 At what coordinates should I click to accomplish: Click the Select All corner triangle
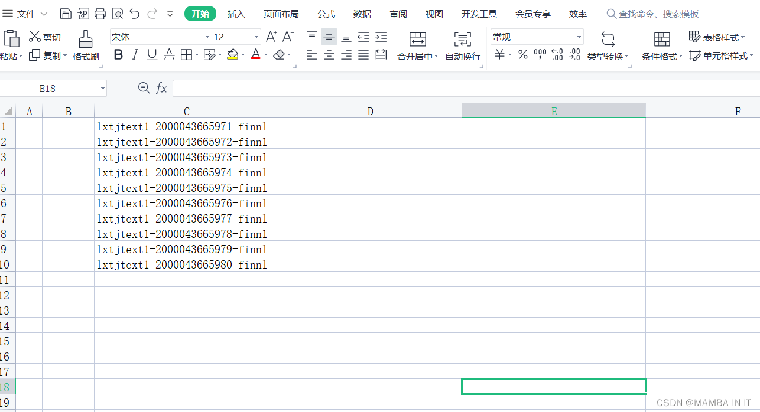click(x=8, y=111)
